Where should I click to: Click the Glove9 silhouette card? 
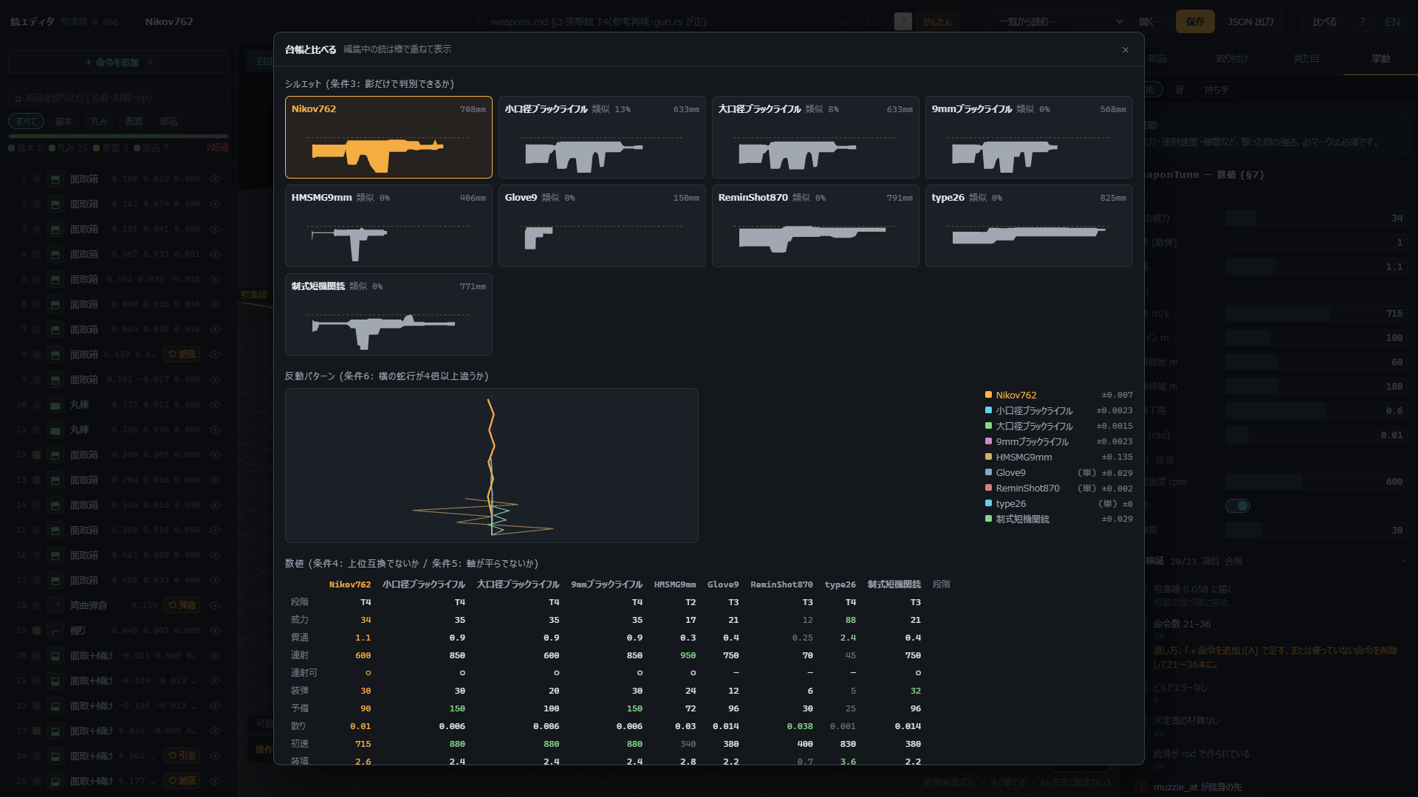point(602,226)
